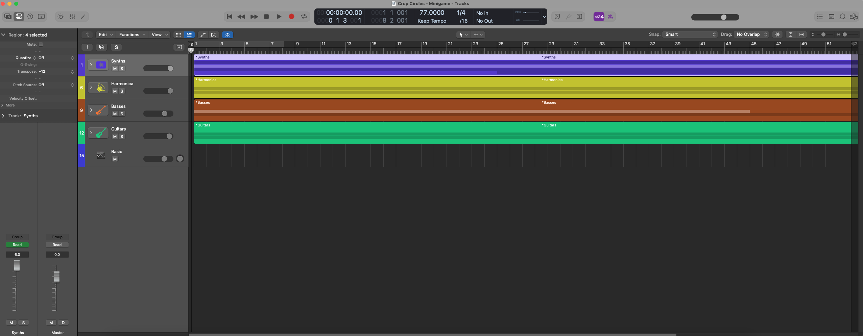Screen dimensions: 863x336
Task: Toggle Replace mode icon right of the LCD
Action: tap(557, 17)
